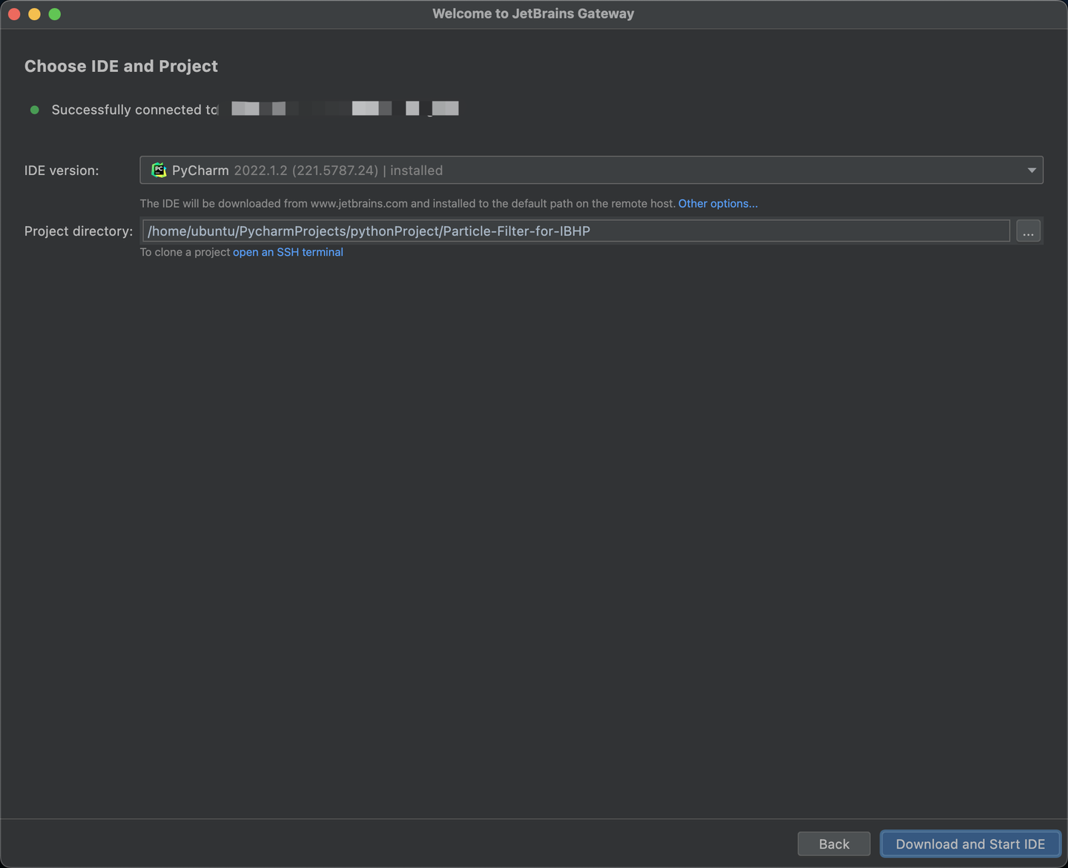Click the Successfully connected to status text

pyautogui.click(x=135, y=110)
